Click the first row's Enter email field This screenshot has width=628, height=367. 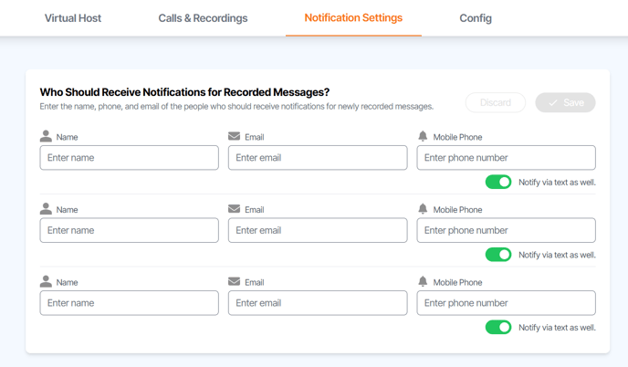[318, 157]
